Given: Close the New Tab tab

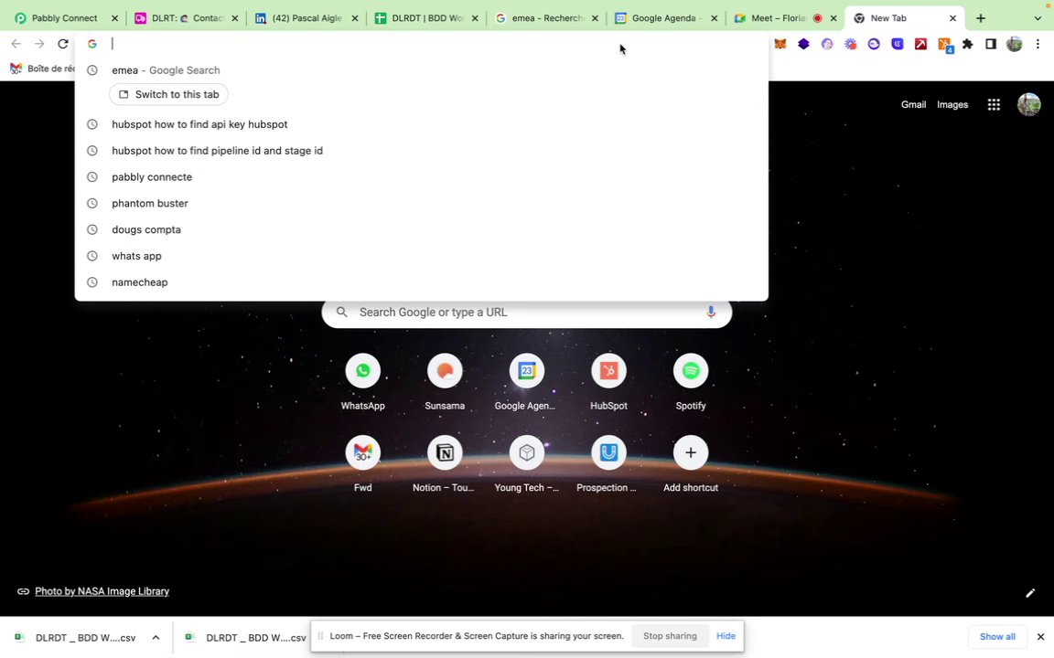Looking at the screenshot, I should pyautogui.click(x=952, y=18).
